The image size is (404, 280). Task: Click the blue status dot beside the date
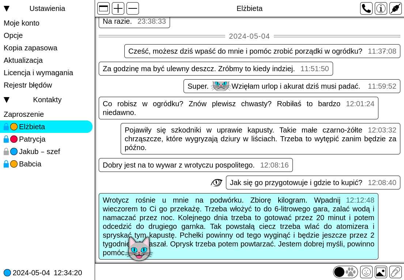(x=7, y=273)
